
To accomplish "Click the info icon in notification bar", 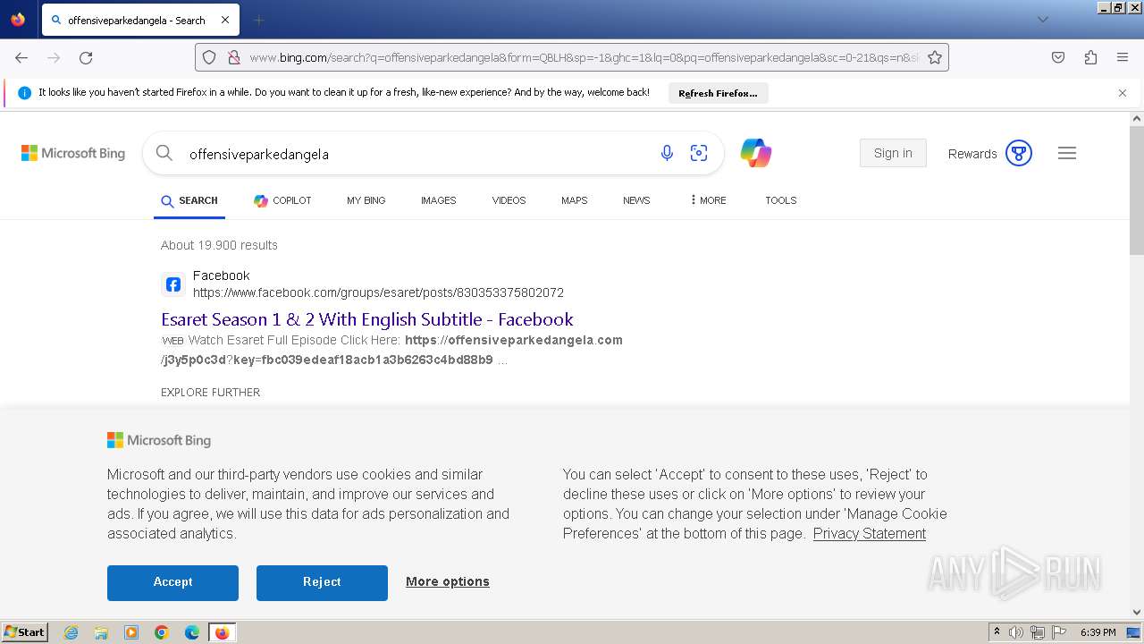I will click(x=25, y=93).
